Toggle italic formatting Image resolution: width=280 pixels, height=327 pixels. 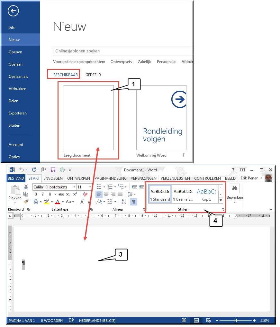(43, 194)
